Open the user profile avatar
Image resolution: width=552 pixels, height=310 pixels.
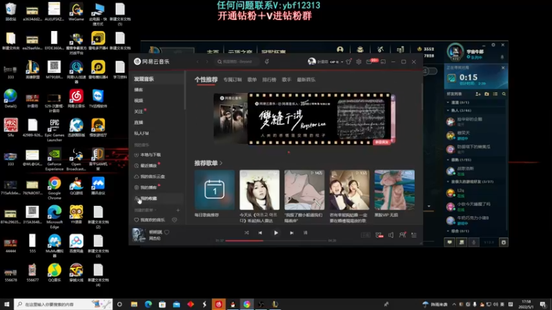312,61
